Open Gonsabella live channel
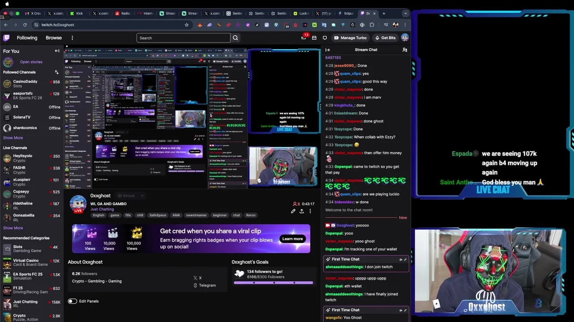574x322 pixels. (31, 217)
